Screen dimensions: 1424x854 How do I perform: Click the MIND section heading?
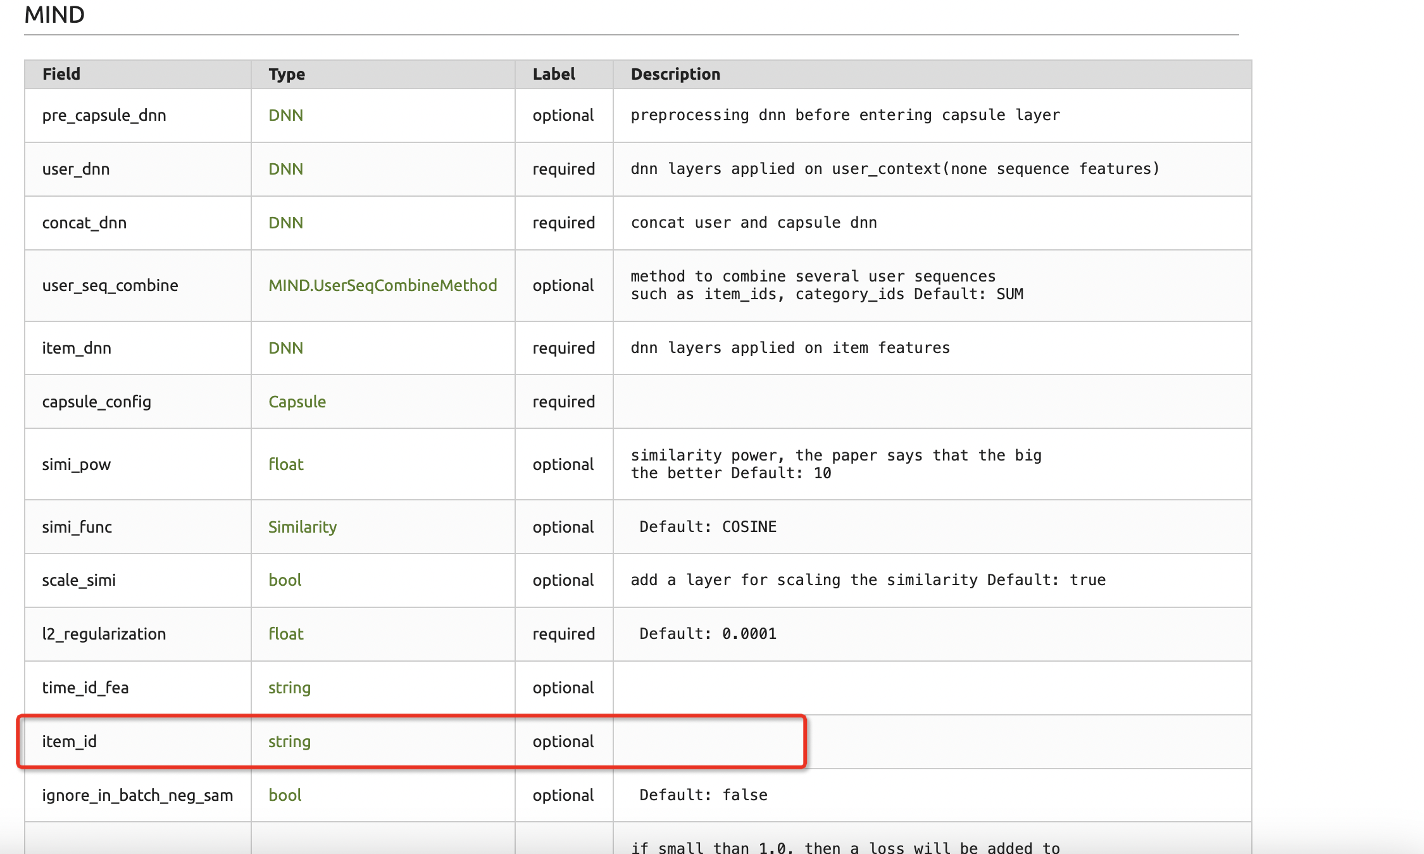54,15
